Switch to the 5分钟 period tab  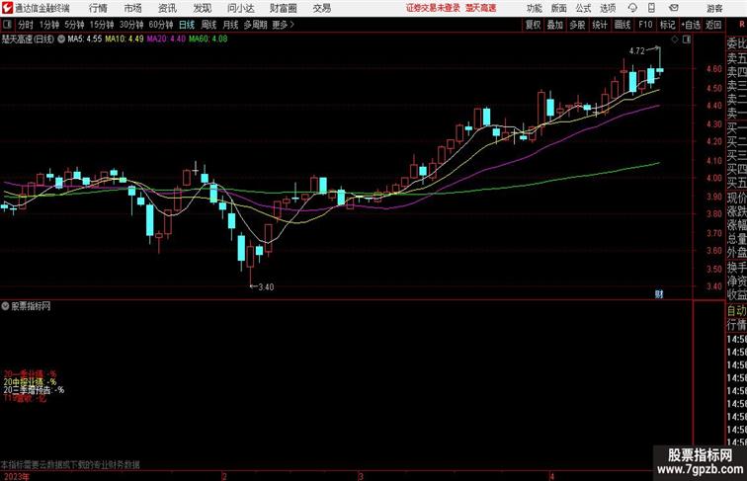point(74,25)
